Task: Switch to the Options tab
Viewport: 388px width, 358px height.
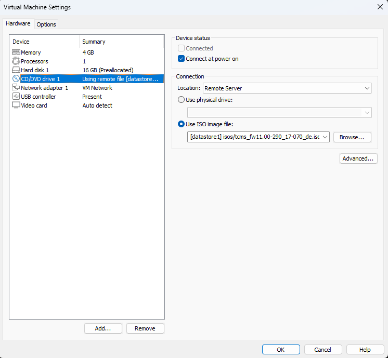Action: pyautogui.click(x=46, y=24)
